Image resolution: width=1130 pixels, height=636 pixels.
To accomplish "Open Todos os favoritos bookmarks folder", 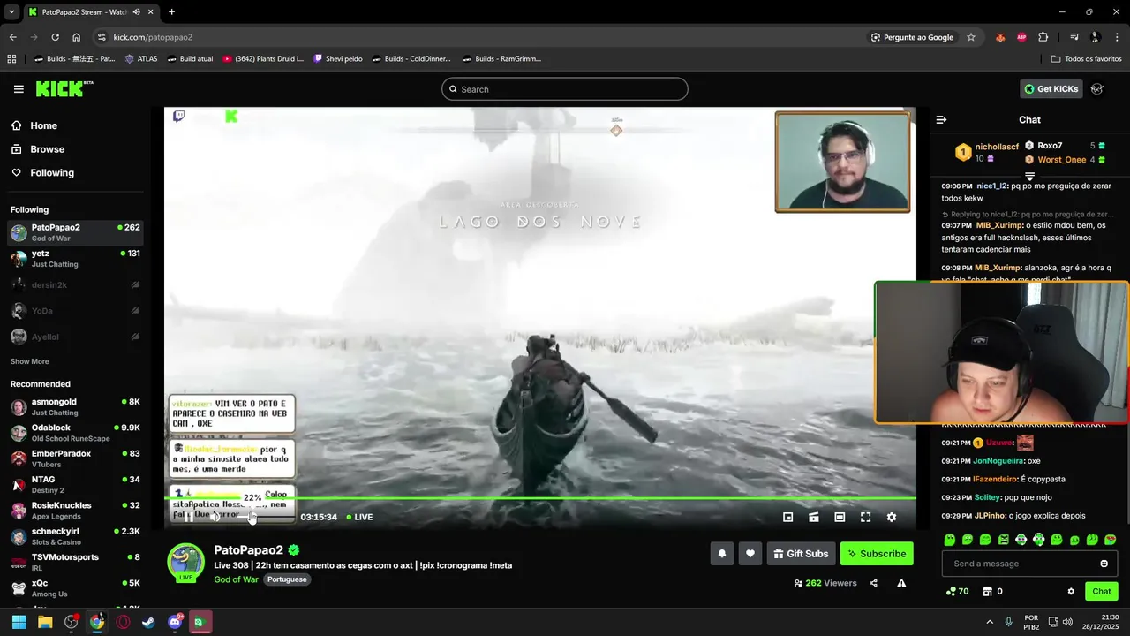I will click(x=1087, y=59).
